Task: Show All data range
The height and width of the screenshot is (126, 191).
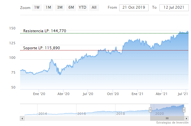Action: 94,7
